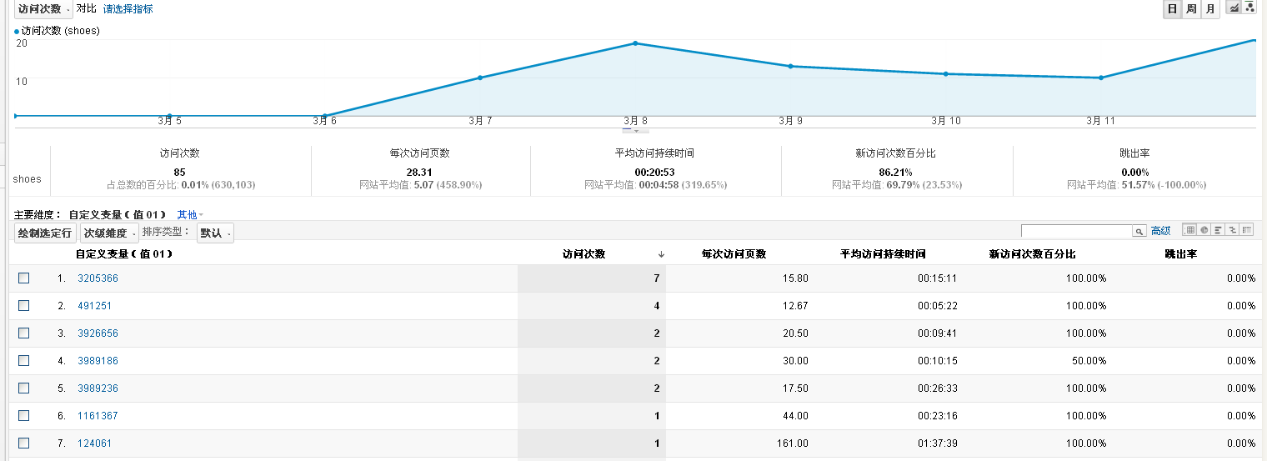Check the box for row 3205366

point(23,278)
